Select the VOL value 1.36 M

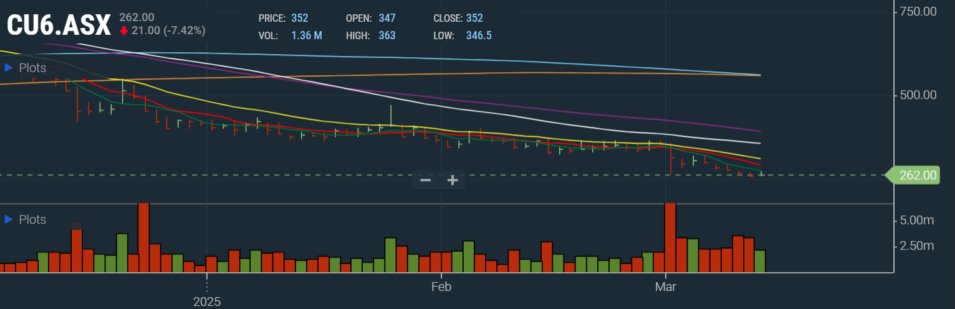(x=307, y=35)
